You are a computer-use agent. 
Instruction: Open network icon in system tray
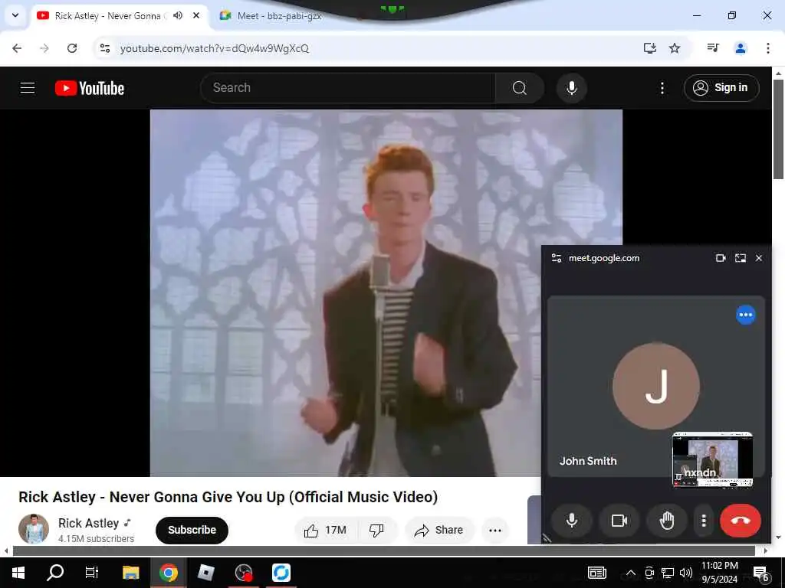pos(668,573)
